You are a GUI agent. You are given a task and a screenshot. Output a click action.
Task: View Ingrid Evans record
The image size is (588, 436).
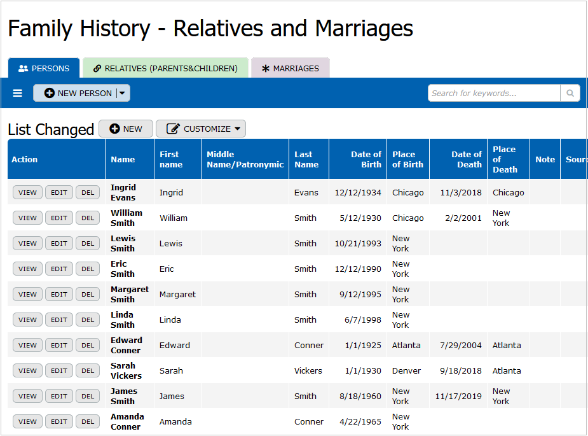click(x=27, y=192)
